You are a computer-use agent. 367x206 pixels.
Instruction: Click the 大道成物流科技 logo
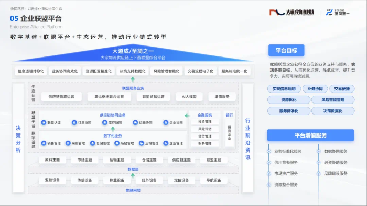[292, 12]
